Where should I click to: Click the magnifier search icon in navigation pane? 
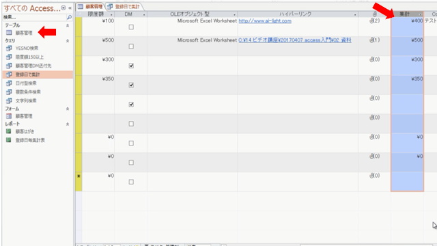pos(69,18)
